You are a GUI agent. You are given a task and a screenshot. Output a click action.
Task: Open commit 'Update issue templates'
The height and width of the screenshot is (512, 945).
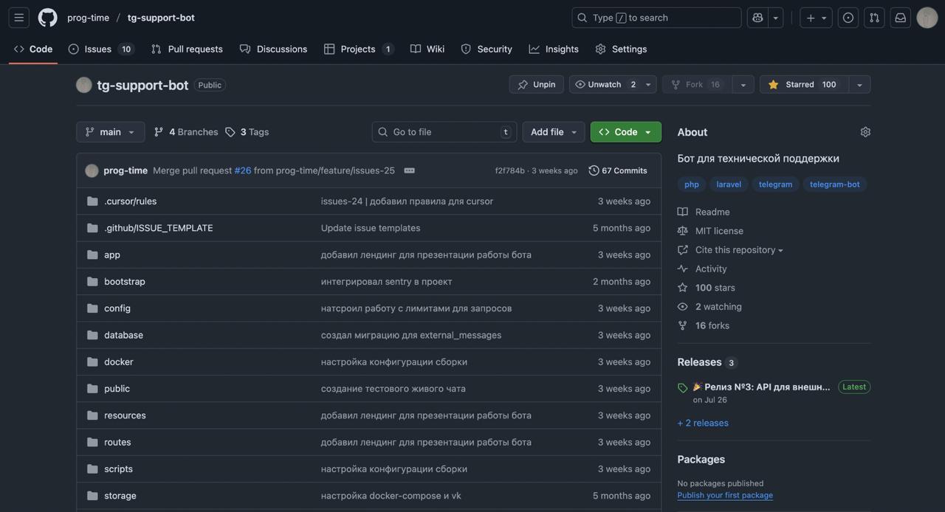pos(371,228)
